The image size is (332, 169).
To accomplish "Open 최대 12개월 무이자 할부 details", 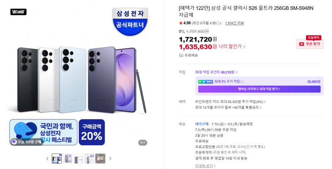I will tap(228, 108).
